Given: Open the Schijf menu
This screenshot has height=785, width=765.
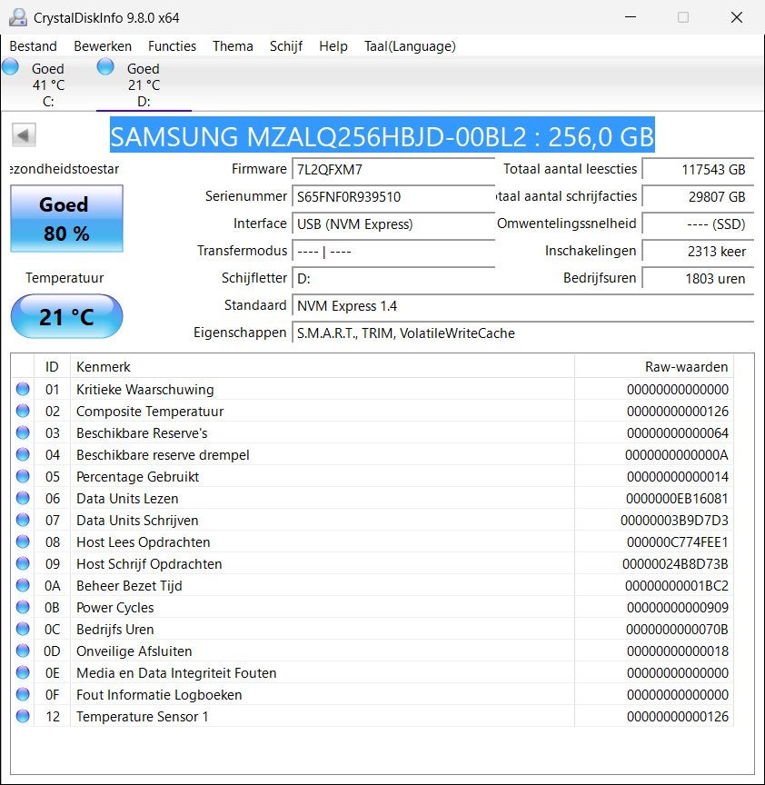Looking at the screenshot, I should pos(286,46).
